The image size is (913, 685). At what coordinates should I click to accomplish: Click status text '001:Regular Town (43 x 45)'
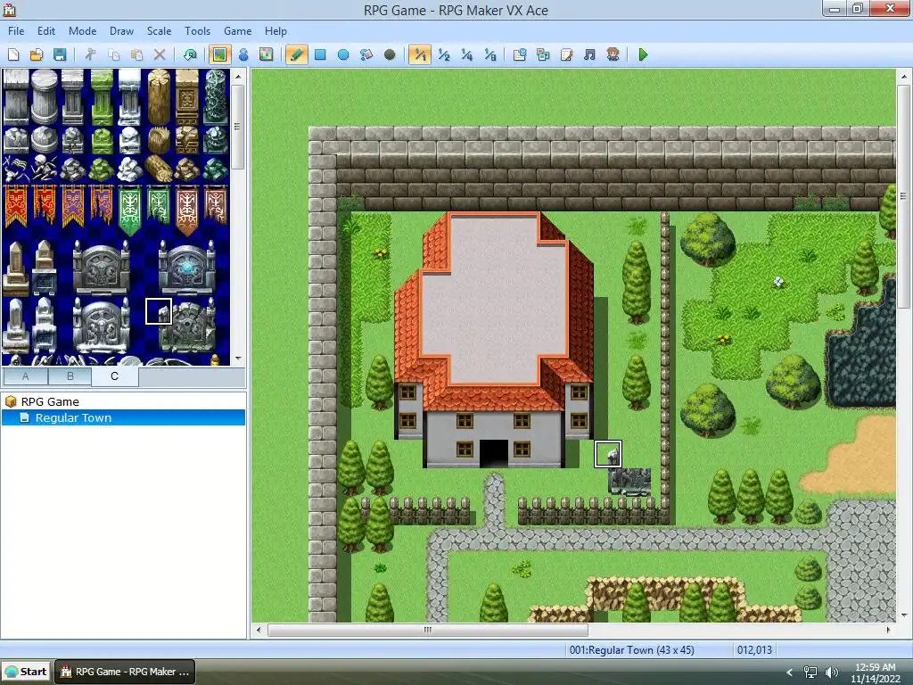tap(632, 650)
